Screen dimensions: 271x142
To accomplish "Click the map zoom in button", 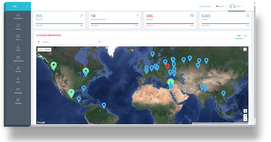I will point(245,116).
